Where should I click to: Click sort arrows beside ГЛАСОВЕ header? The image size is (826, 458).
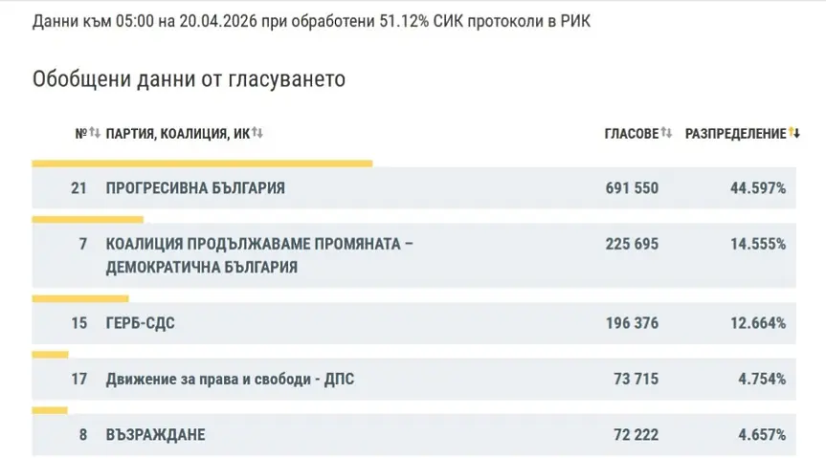click(667, 134)
